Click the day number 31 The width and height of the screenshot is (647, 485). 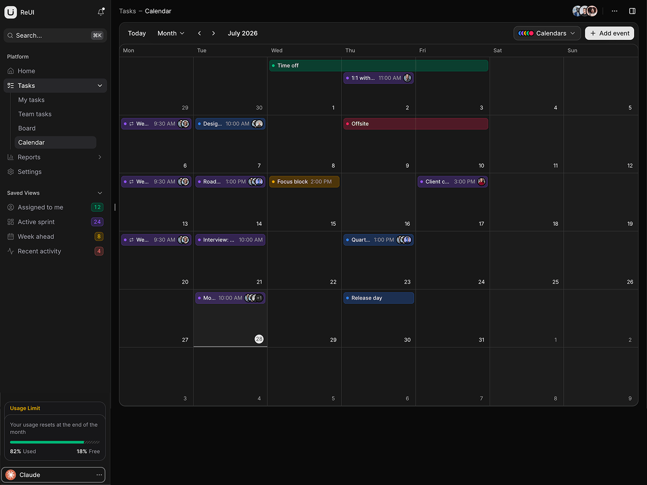pos(481,340)
